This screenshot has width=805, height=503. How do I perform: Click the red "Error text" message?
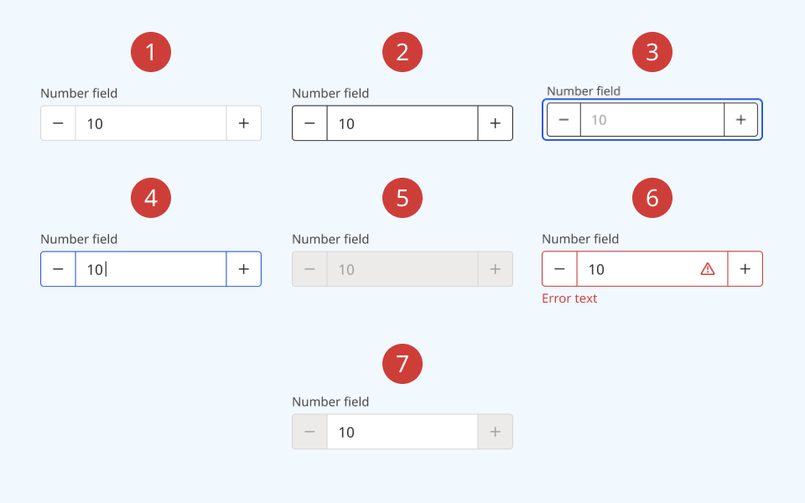click(x=569, y=298)
